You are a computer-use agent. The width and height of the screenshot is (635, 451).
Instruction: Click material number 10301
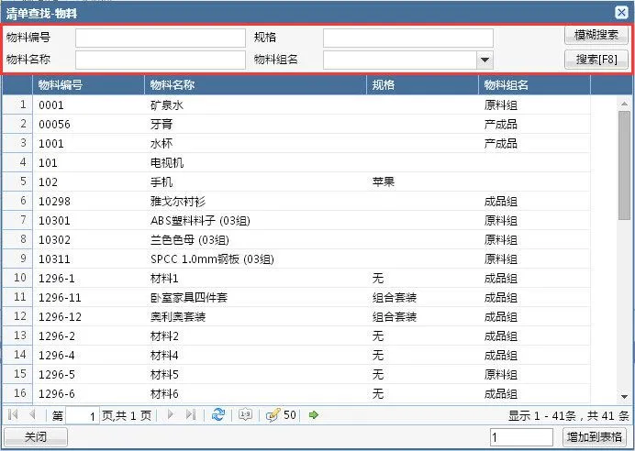point(54,221)
